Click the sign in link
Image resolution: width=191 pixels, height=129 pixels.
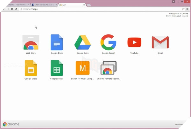click(x=185, y=16)
